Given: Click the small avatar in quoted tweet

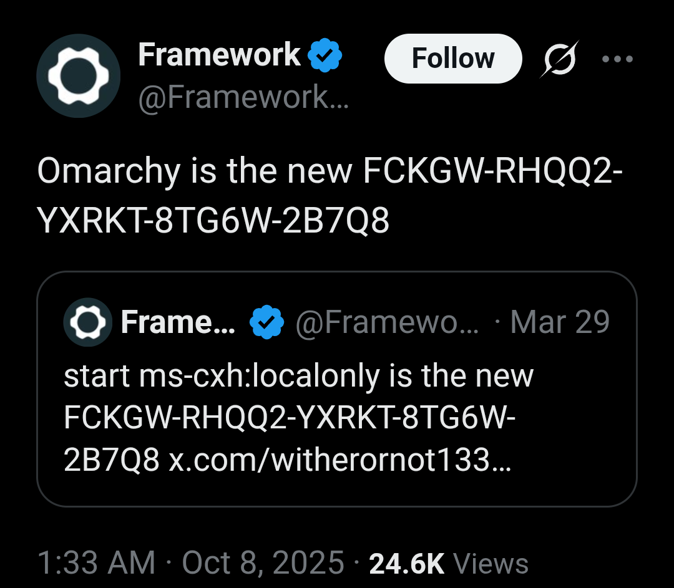Looking at the screenshot, I should tap(87, 322).
